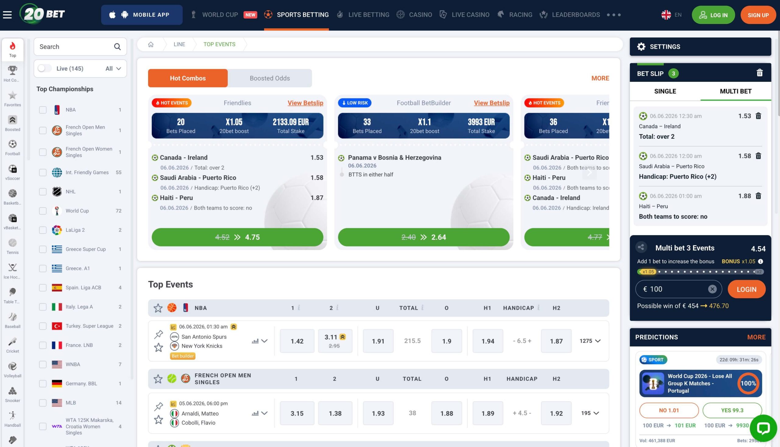Remove Canada – Ireland bet from slip
Screen dimensions: 780x447
(x=758, y=116)
